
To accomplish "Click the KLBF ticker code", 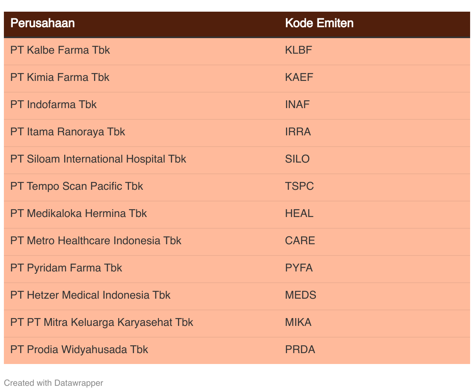I will tap(298, 50).
